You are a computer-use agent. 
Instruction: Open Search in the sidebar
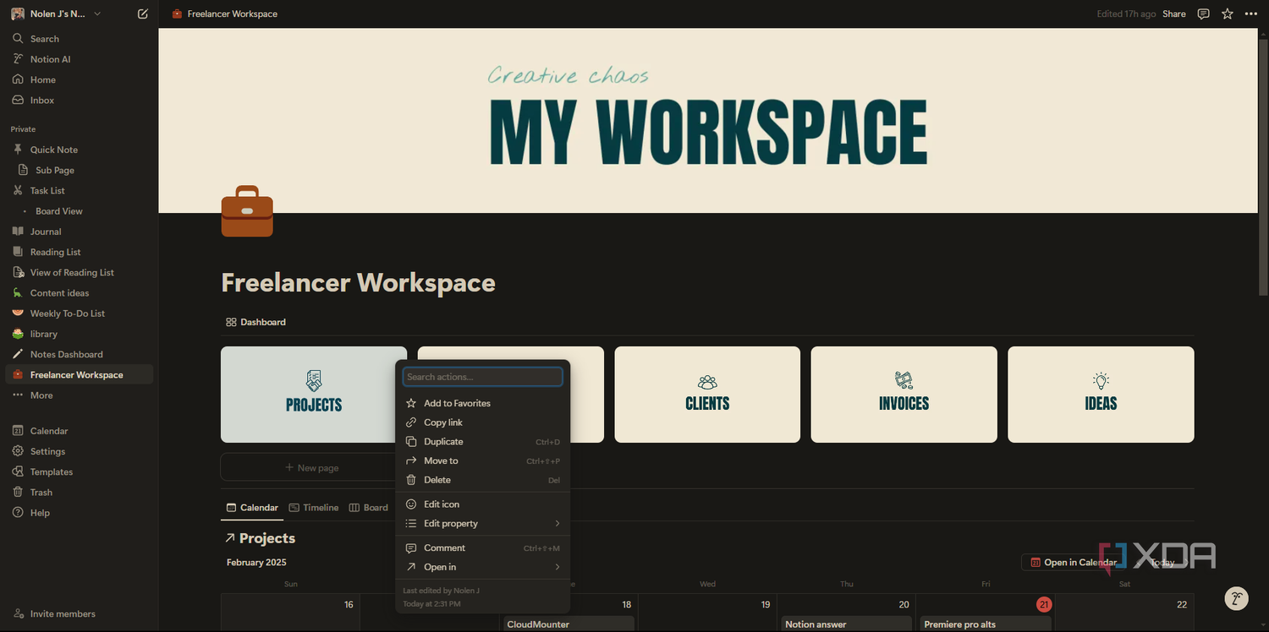coord(80,39)
